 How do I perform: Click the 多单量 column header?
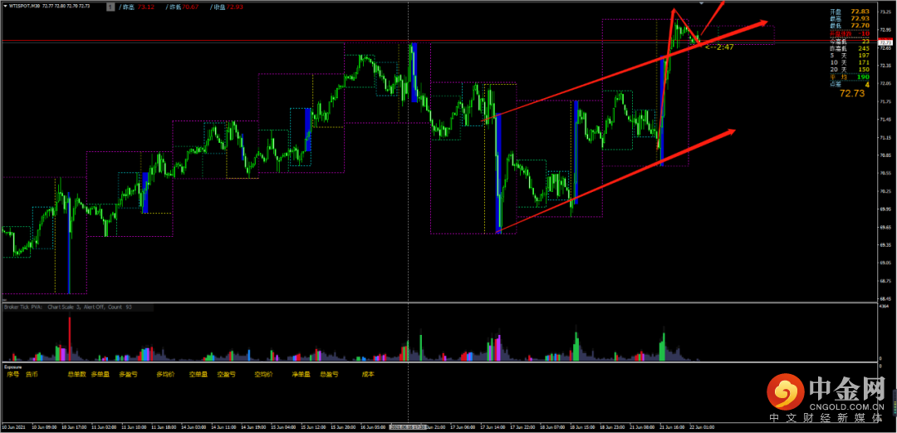click(100, 374)
